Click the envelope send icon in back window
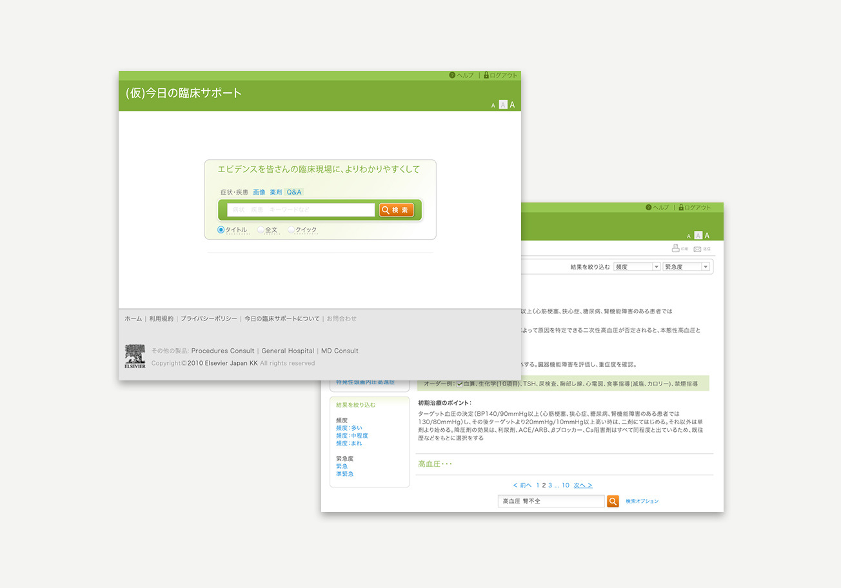 (x=697, y=249)
